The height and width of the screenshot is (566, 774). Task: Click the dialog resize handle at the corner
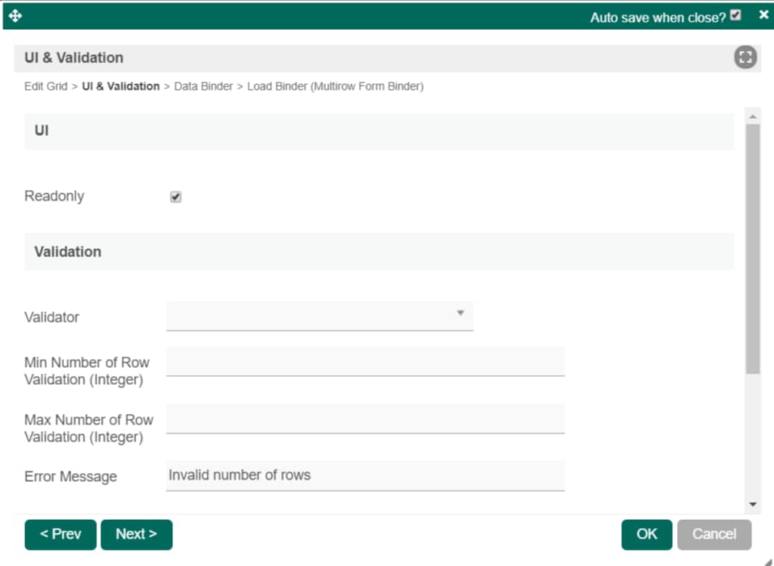click(768, 561)
